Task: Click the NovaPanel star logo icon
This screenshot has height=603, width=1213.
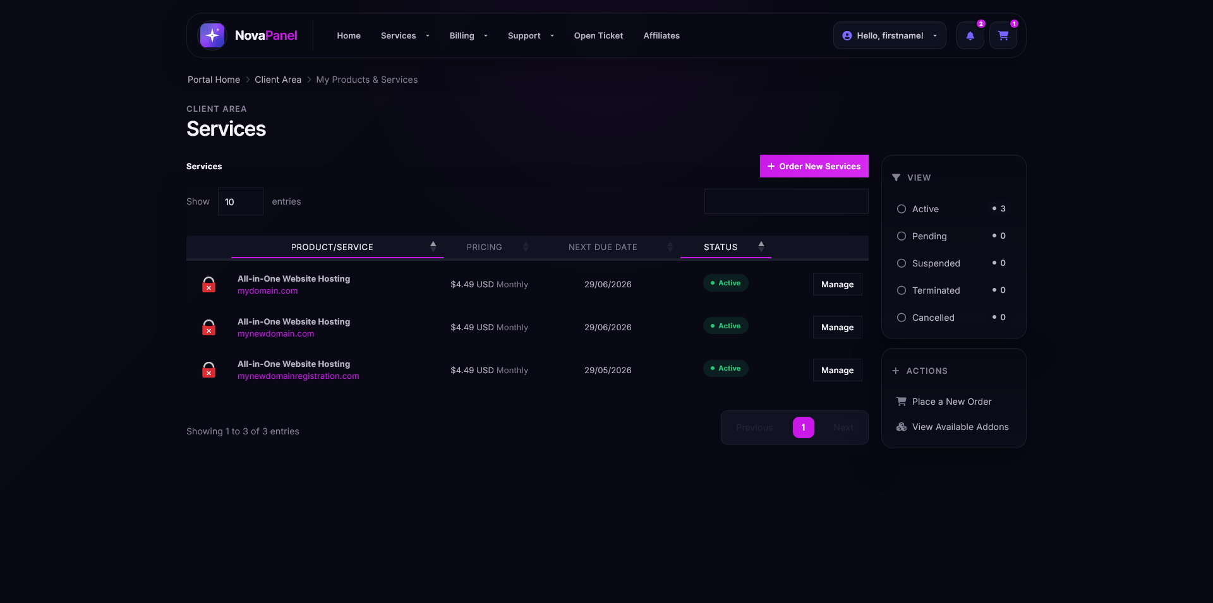Action: pos(212,35)
